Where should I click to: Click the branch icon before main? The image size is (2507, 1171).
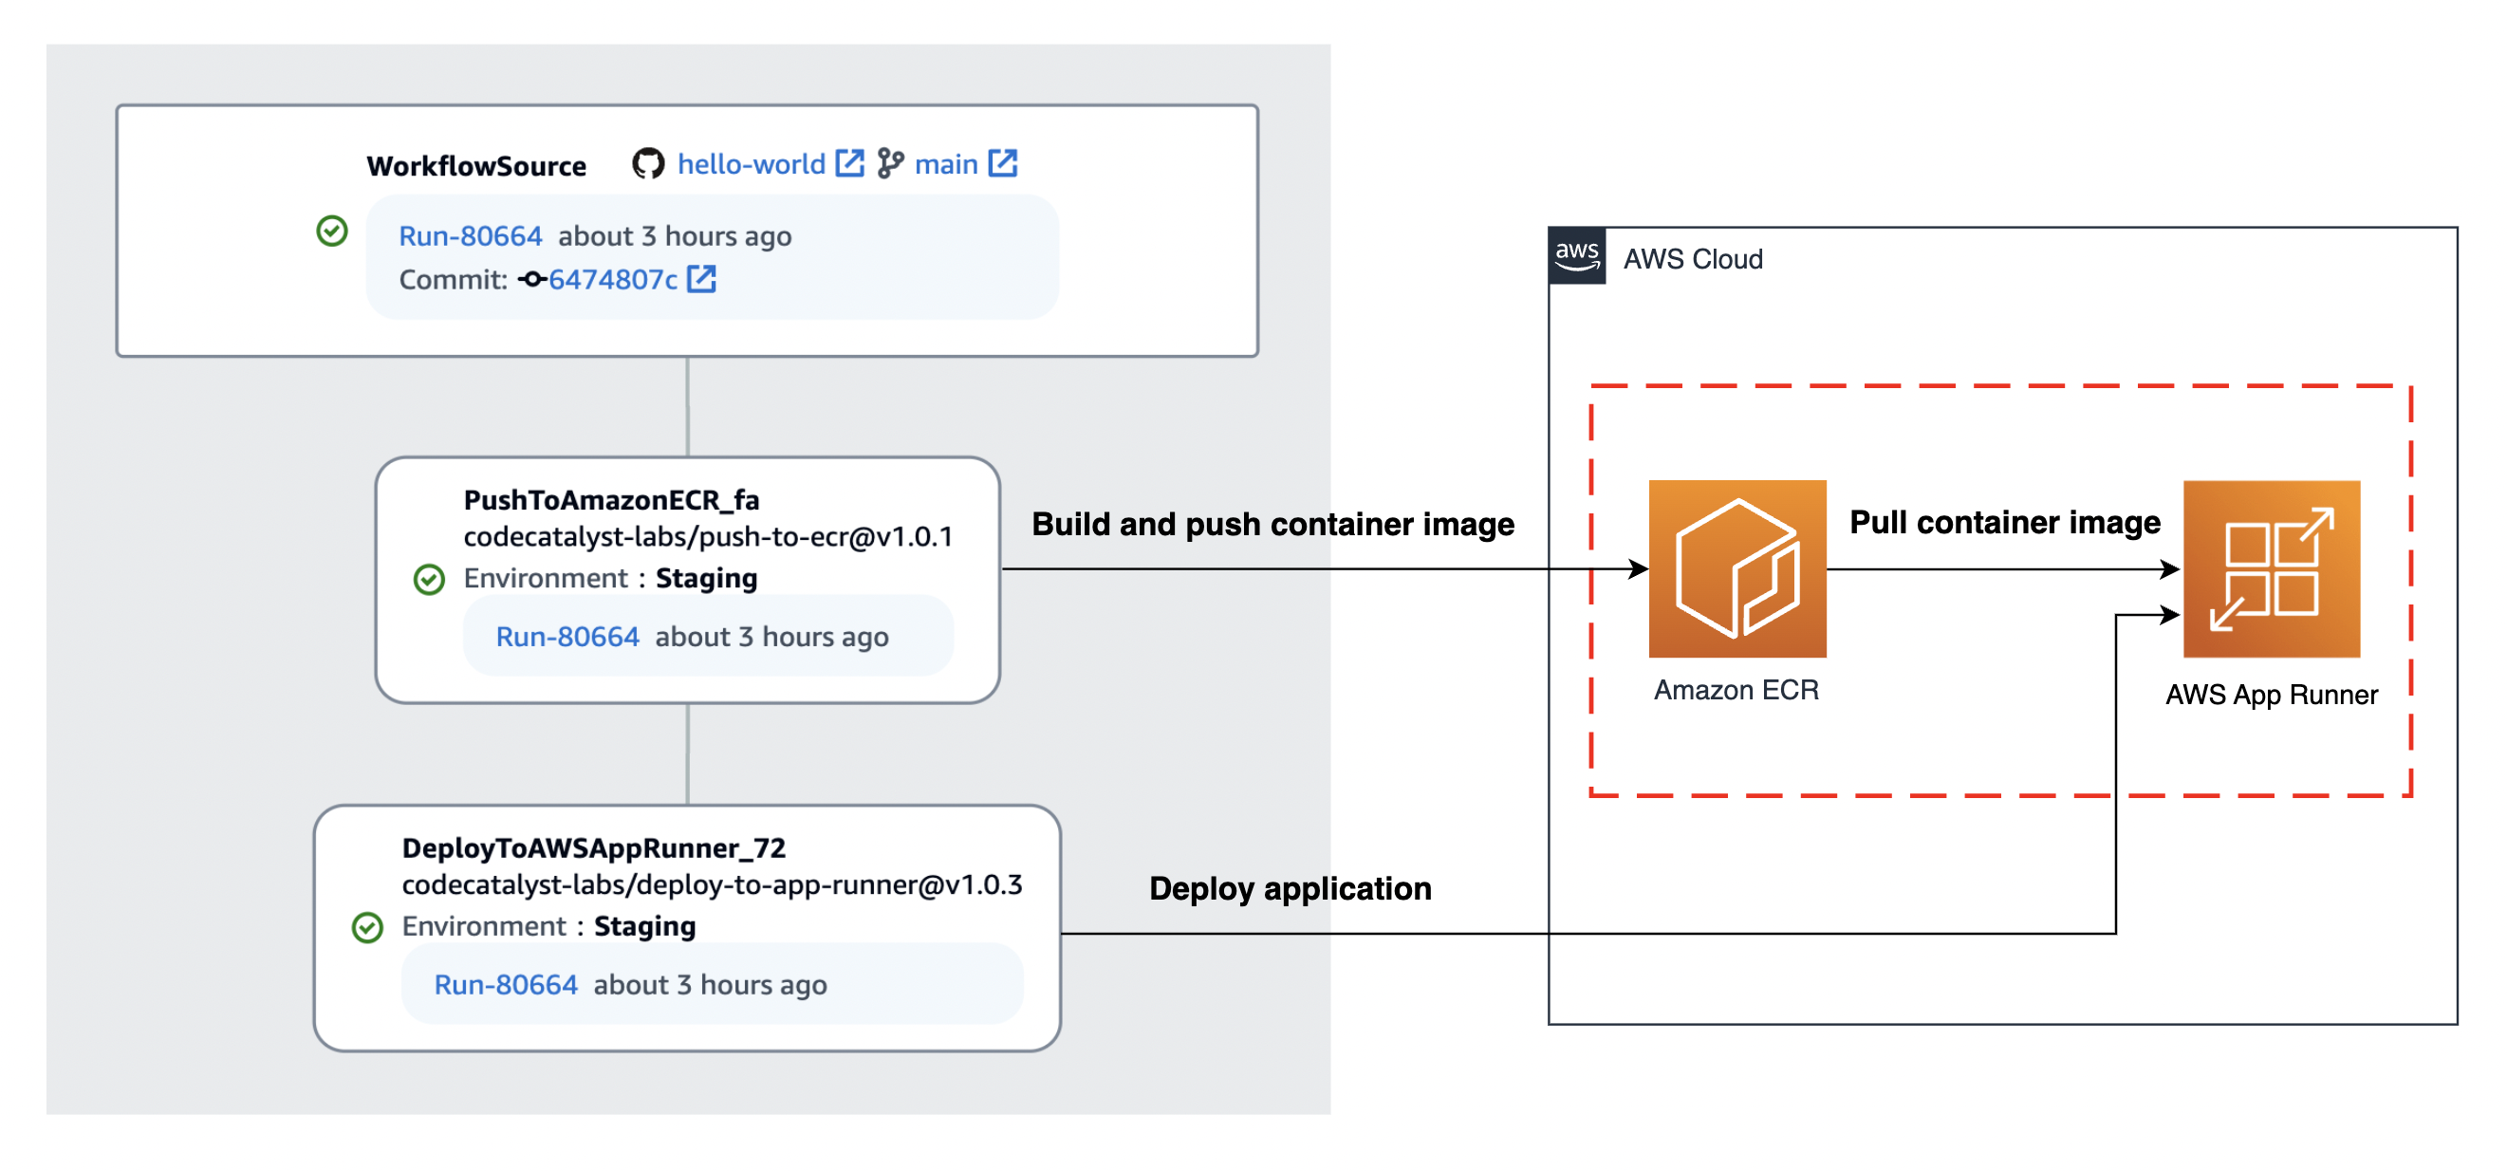891,163
